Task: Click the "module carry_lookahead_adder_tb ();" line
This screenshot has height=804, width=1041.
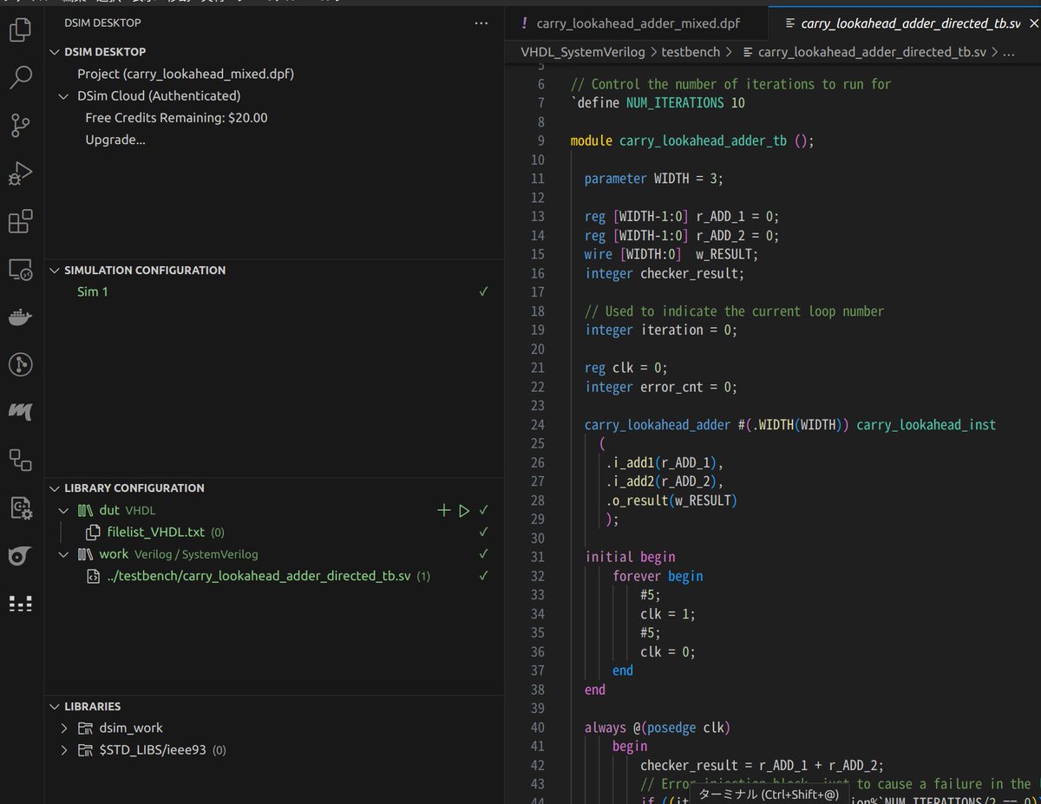Action: click(x=692, y=141)
